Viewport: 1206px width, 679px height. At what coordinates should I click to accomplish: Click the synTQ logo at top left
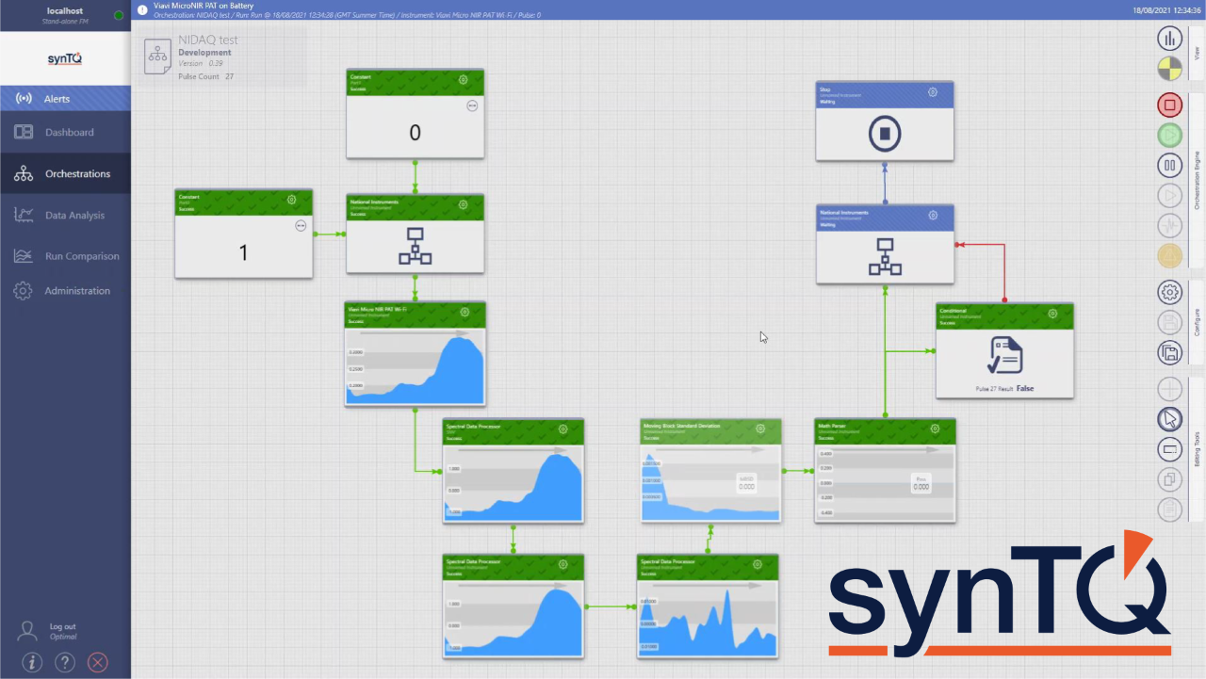[x=64, y=58]
